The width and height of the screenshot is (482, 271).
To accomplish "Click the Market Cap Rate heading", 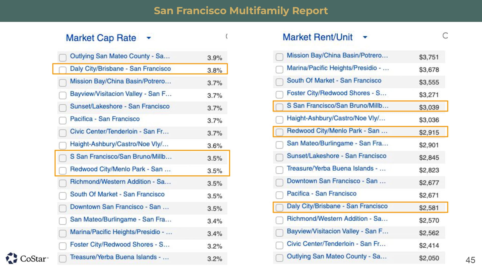I will (x=101, y=38).
